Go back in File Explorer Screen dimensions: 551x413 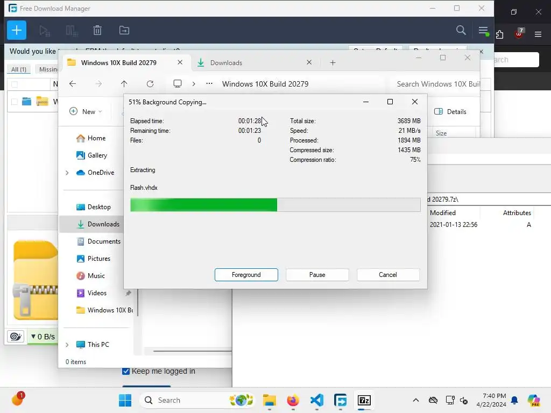click(73, 84)
